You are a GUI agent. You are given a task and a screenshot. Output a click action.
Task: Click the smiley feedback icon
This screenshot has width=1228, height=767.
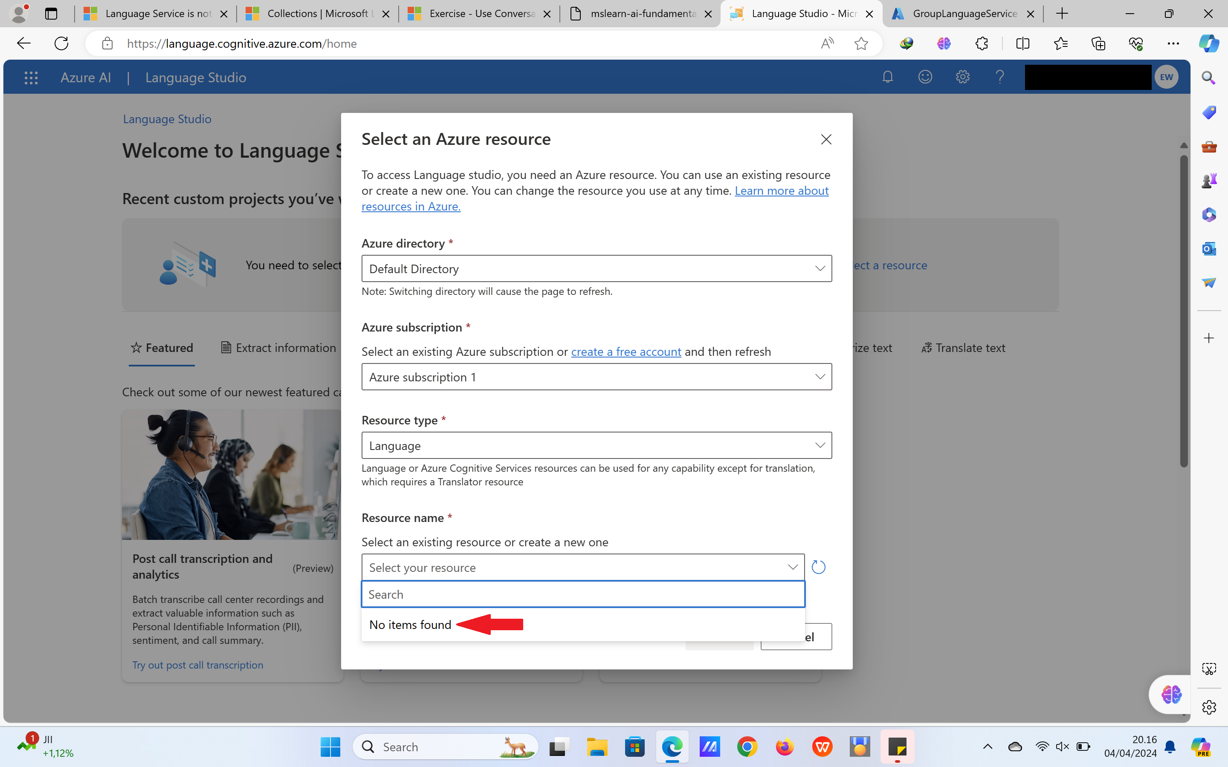click(x=925, y=77)
